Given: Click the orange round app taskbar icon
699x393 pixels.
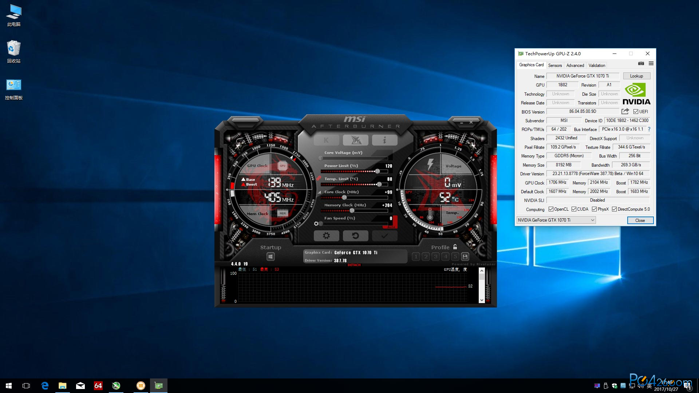Looking at the screenshot, I should (x=141, y=386).
